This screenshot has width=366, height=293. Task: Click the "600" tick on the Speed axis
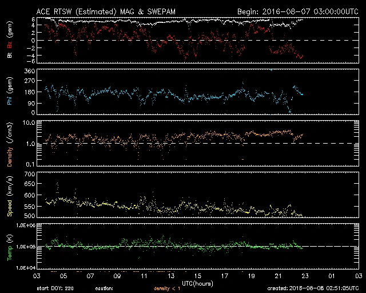point(30,195)
